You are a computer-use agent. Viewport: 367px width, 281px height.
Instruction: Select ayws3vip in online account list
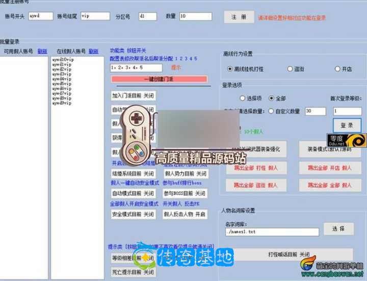[63, 74]
